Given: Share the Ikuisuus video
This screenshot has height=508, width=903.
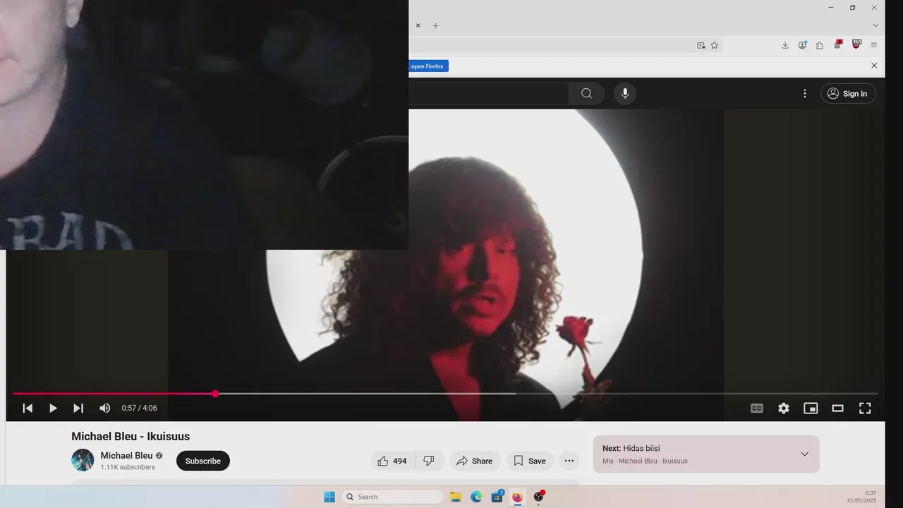Looking at the screenshot, I should point(475,461).
